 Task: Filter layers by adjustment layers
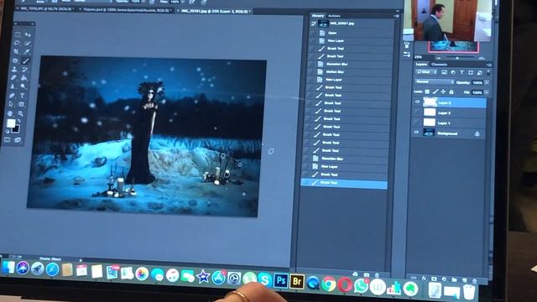coord(453,72)
